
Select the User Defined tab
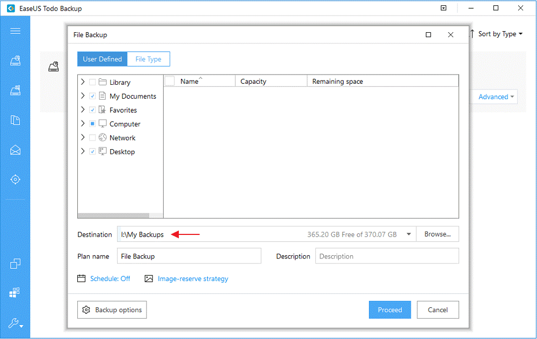(102, 59)
